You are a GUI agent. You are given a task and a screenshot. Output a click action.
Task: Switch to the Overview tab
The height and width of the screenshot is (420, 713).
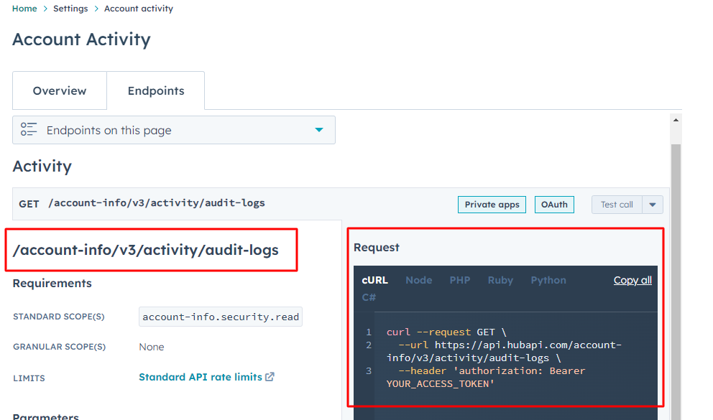[x=59, y=90]
